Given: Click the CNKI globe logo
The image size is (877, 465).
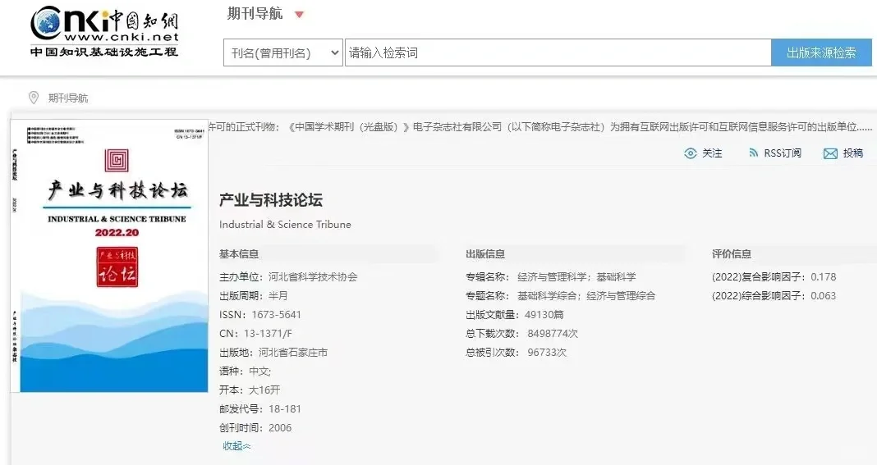Looking at the screenshot, I should [x=47, y=24].
